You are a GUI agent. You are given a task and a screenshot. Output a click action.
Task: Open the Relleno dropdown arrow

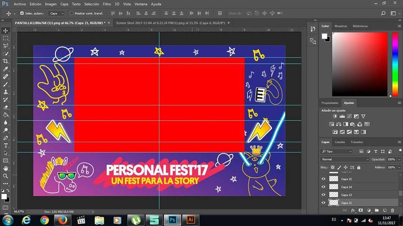pos(399,168)
